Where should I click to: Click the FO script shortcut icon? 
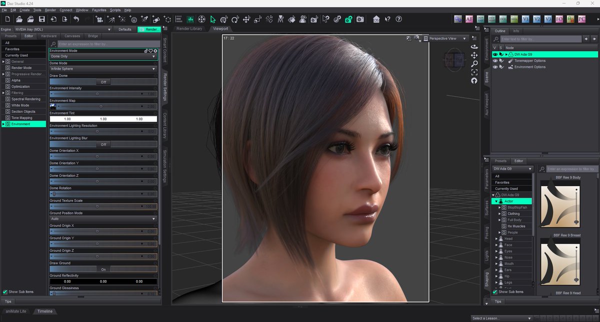(x=559, y=19)
